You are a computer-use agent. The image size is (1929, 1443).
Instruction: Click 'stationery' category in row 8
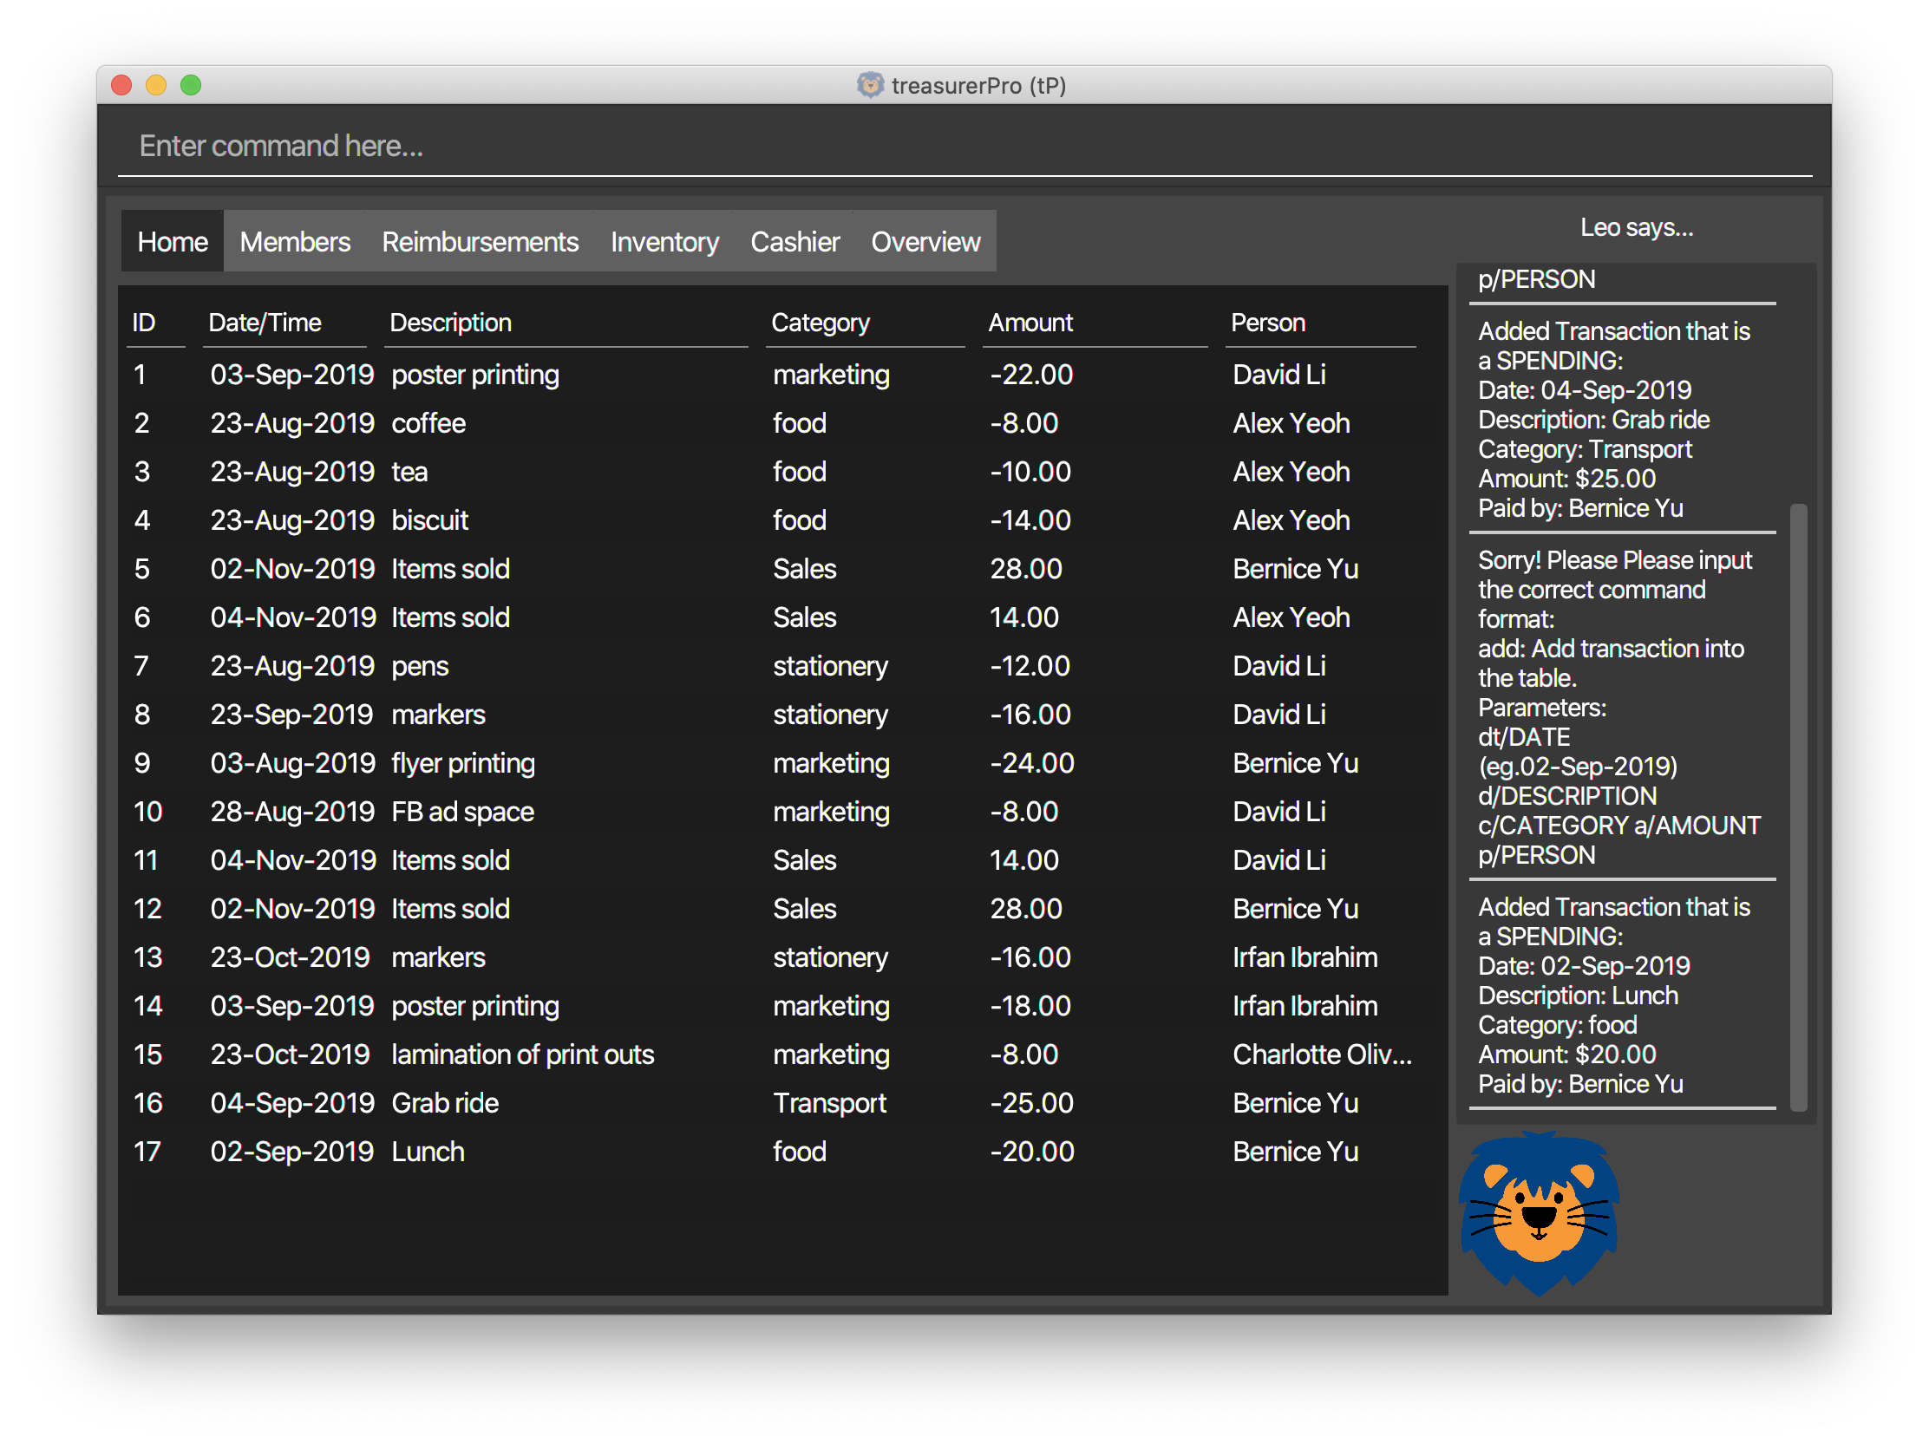coord(830,715)
